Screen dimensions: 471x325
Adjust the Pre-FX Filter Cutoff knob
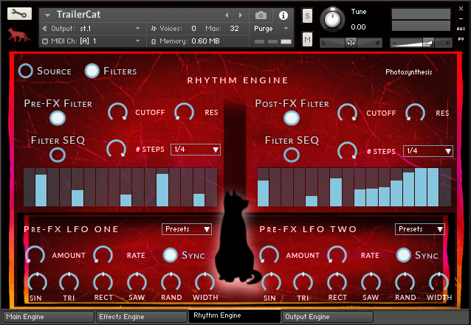(x=118, y=113)
